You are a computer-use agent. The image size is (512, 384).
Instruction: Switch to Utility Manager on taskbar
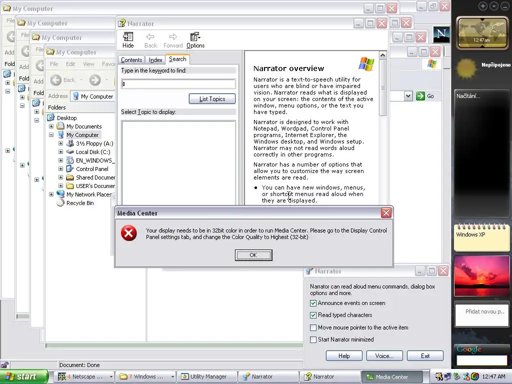206,377
